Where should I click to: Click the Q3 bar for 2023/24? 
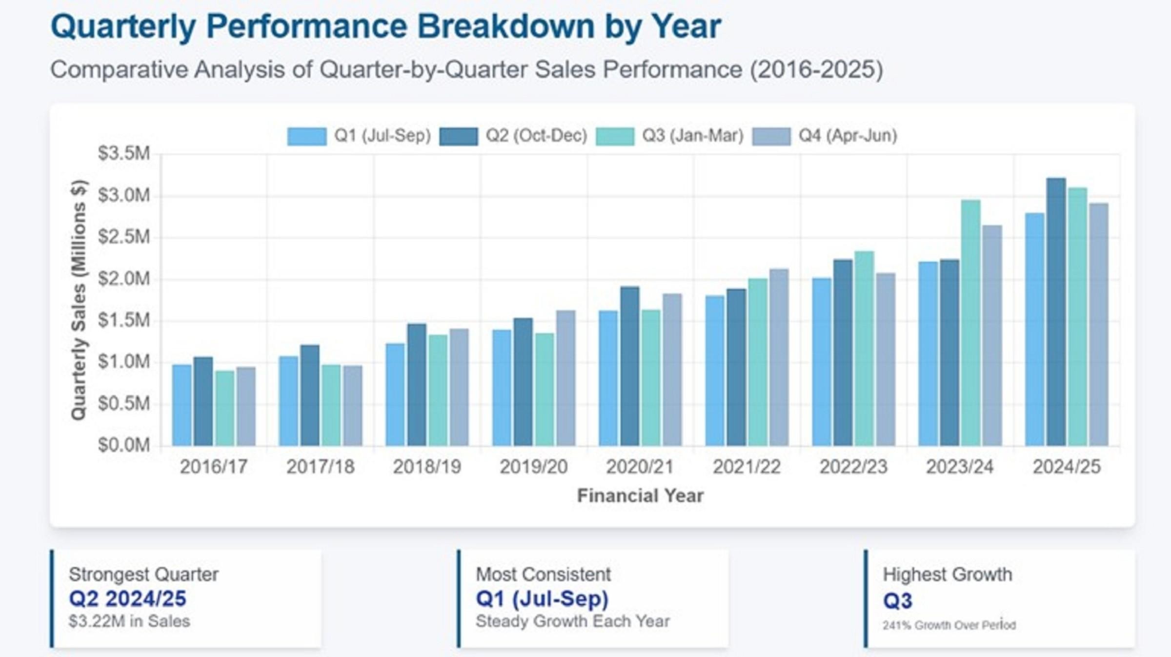(970, 323)
